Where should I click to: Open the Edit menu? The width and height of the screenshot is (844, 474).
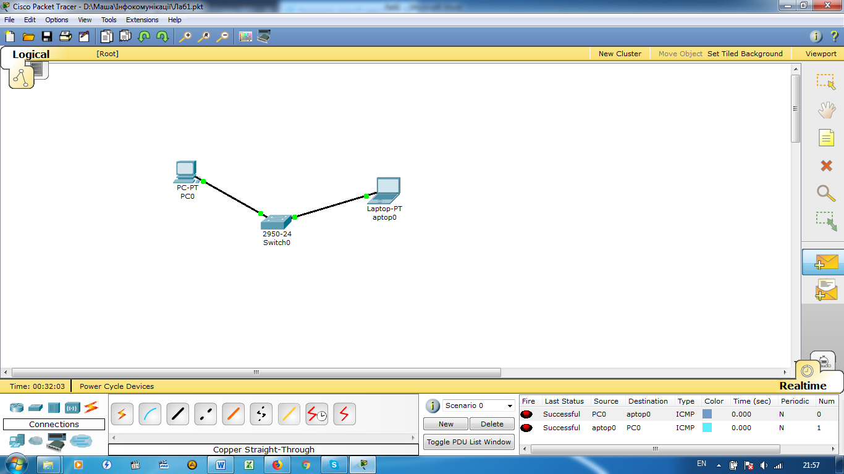pos(30,20)
